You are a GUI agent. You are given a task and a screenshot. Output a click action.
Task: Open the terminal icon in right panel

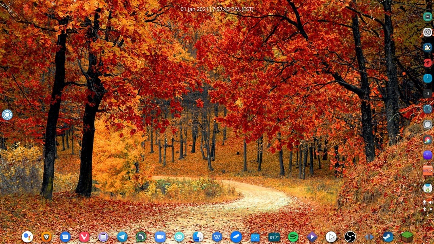428,93
